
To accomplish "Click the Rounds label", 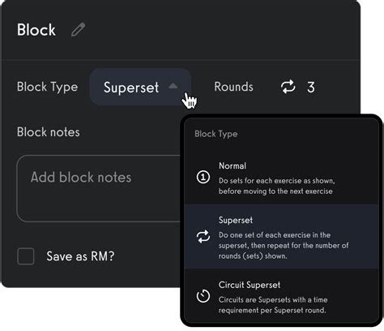I will pyautogui.click(x=234, y=87).
